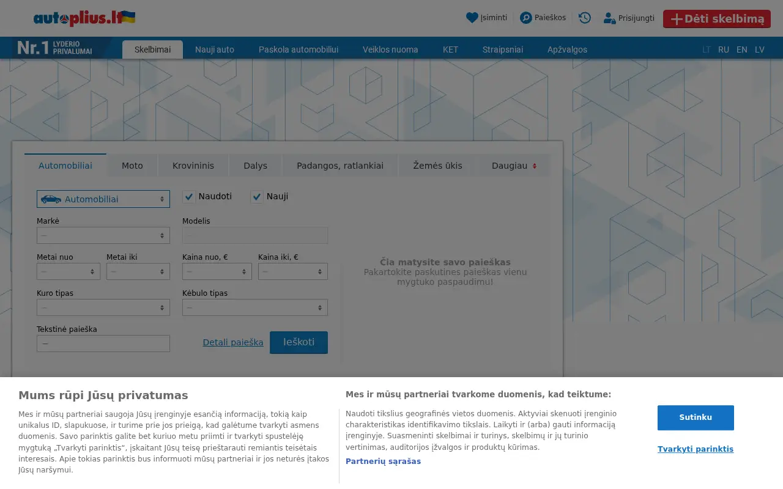783x489 pixels.
Task: Open Paskola automobiliui in navigation
Action: [299, 50]
